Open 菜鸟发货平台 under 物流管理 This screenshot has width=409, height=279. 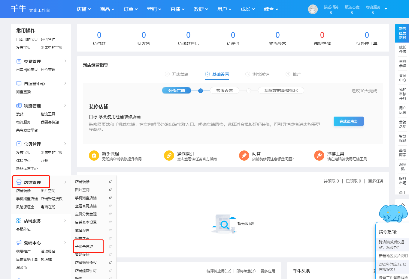[27, 130]
